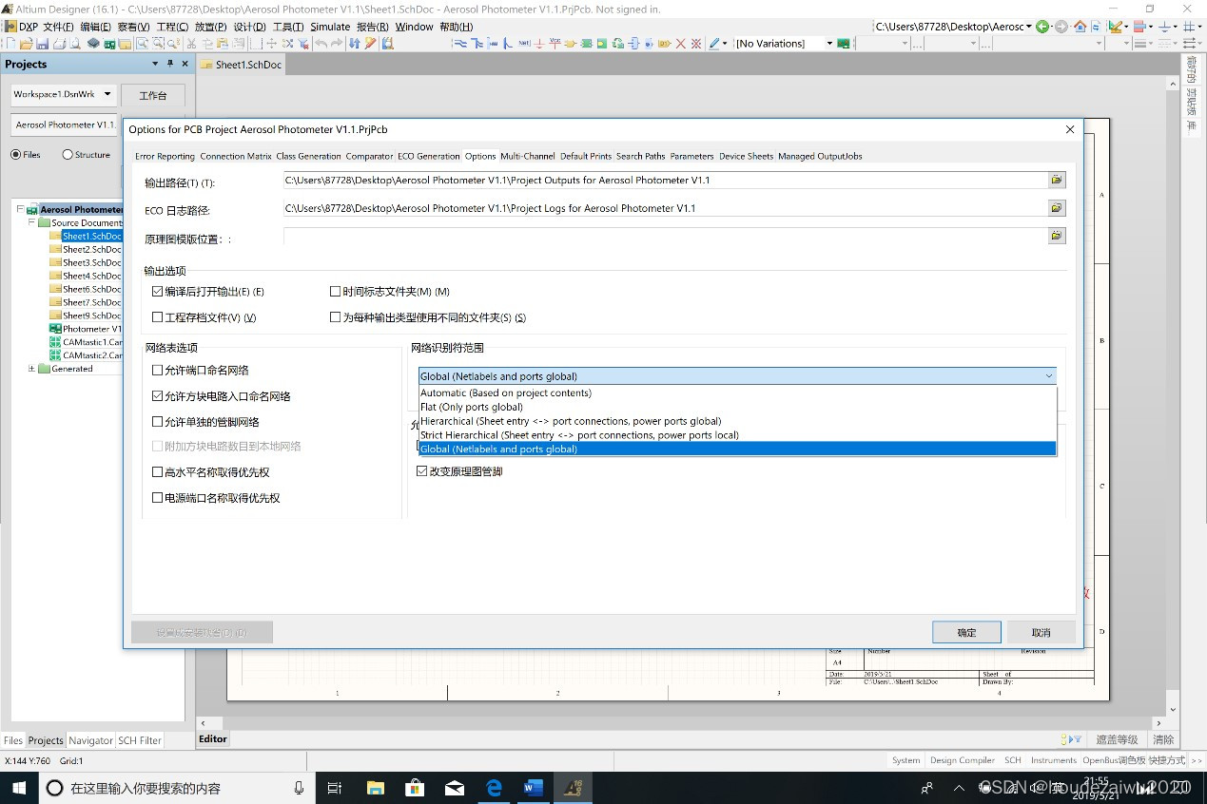Switch to the Error Reporting tab
The width and height of the screenshot is (1207, 804).
coord(165,156)
